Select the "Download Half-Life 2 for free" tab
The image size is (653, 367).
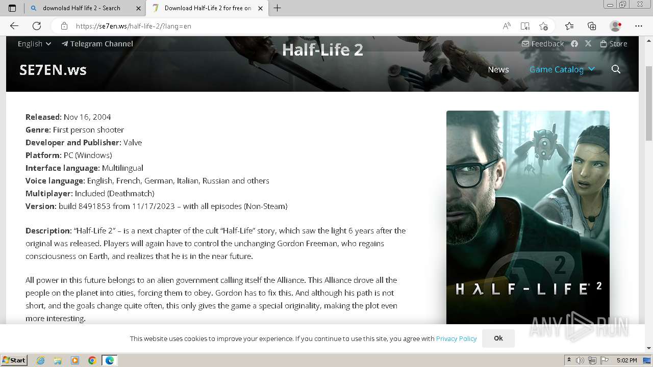point(208,8)
